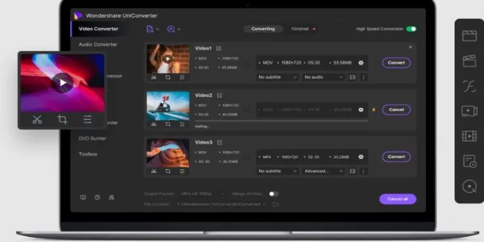This screenshot has width=484, height=242.
Task: Expand the disc icon dropdown arrow
Action: (178, 29)
